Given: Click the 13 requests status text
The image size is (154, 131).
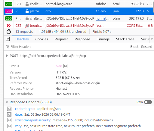Looking at the screenshot, I should pos(24,32).
